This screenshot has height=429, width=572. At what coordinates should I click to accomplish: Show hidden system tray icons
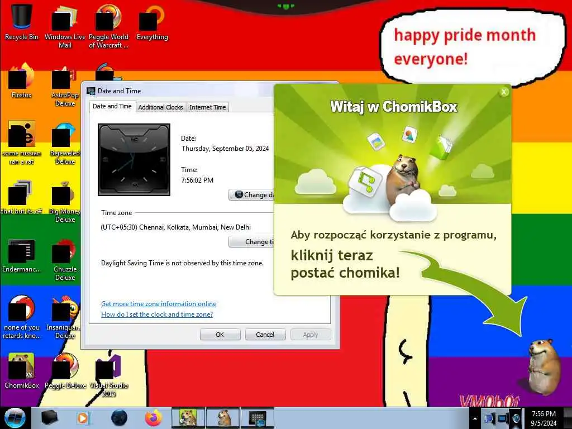[475, 418]
